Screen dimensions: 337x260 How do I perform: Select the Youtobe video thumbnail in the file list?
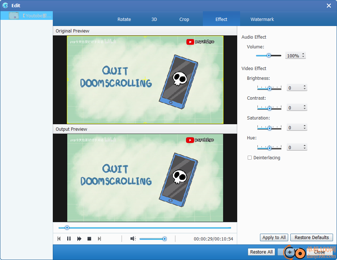click(14, 16)
